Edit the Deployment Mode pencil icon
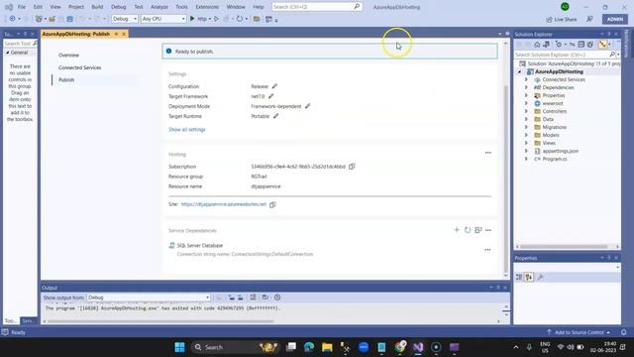 tap(308, 106)
